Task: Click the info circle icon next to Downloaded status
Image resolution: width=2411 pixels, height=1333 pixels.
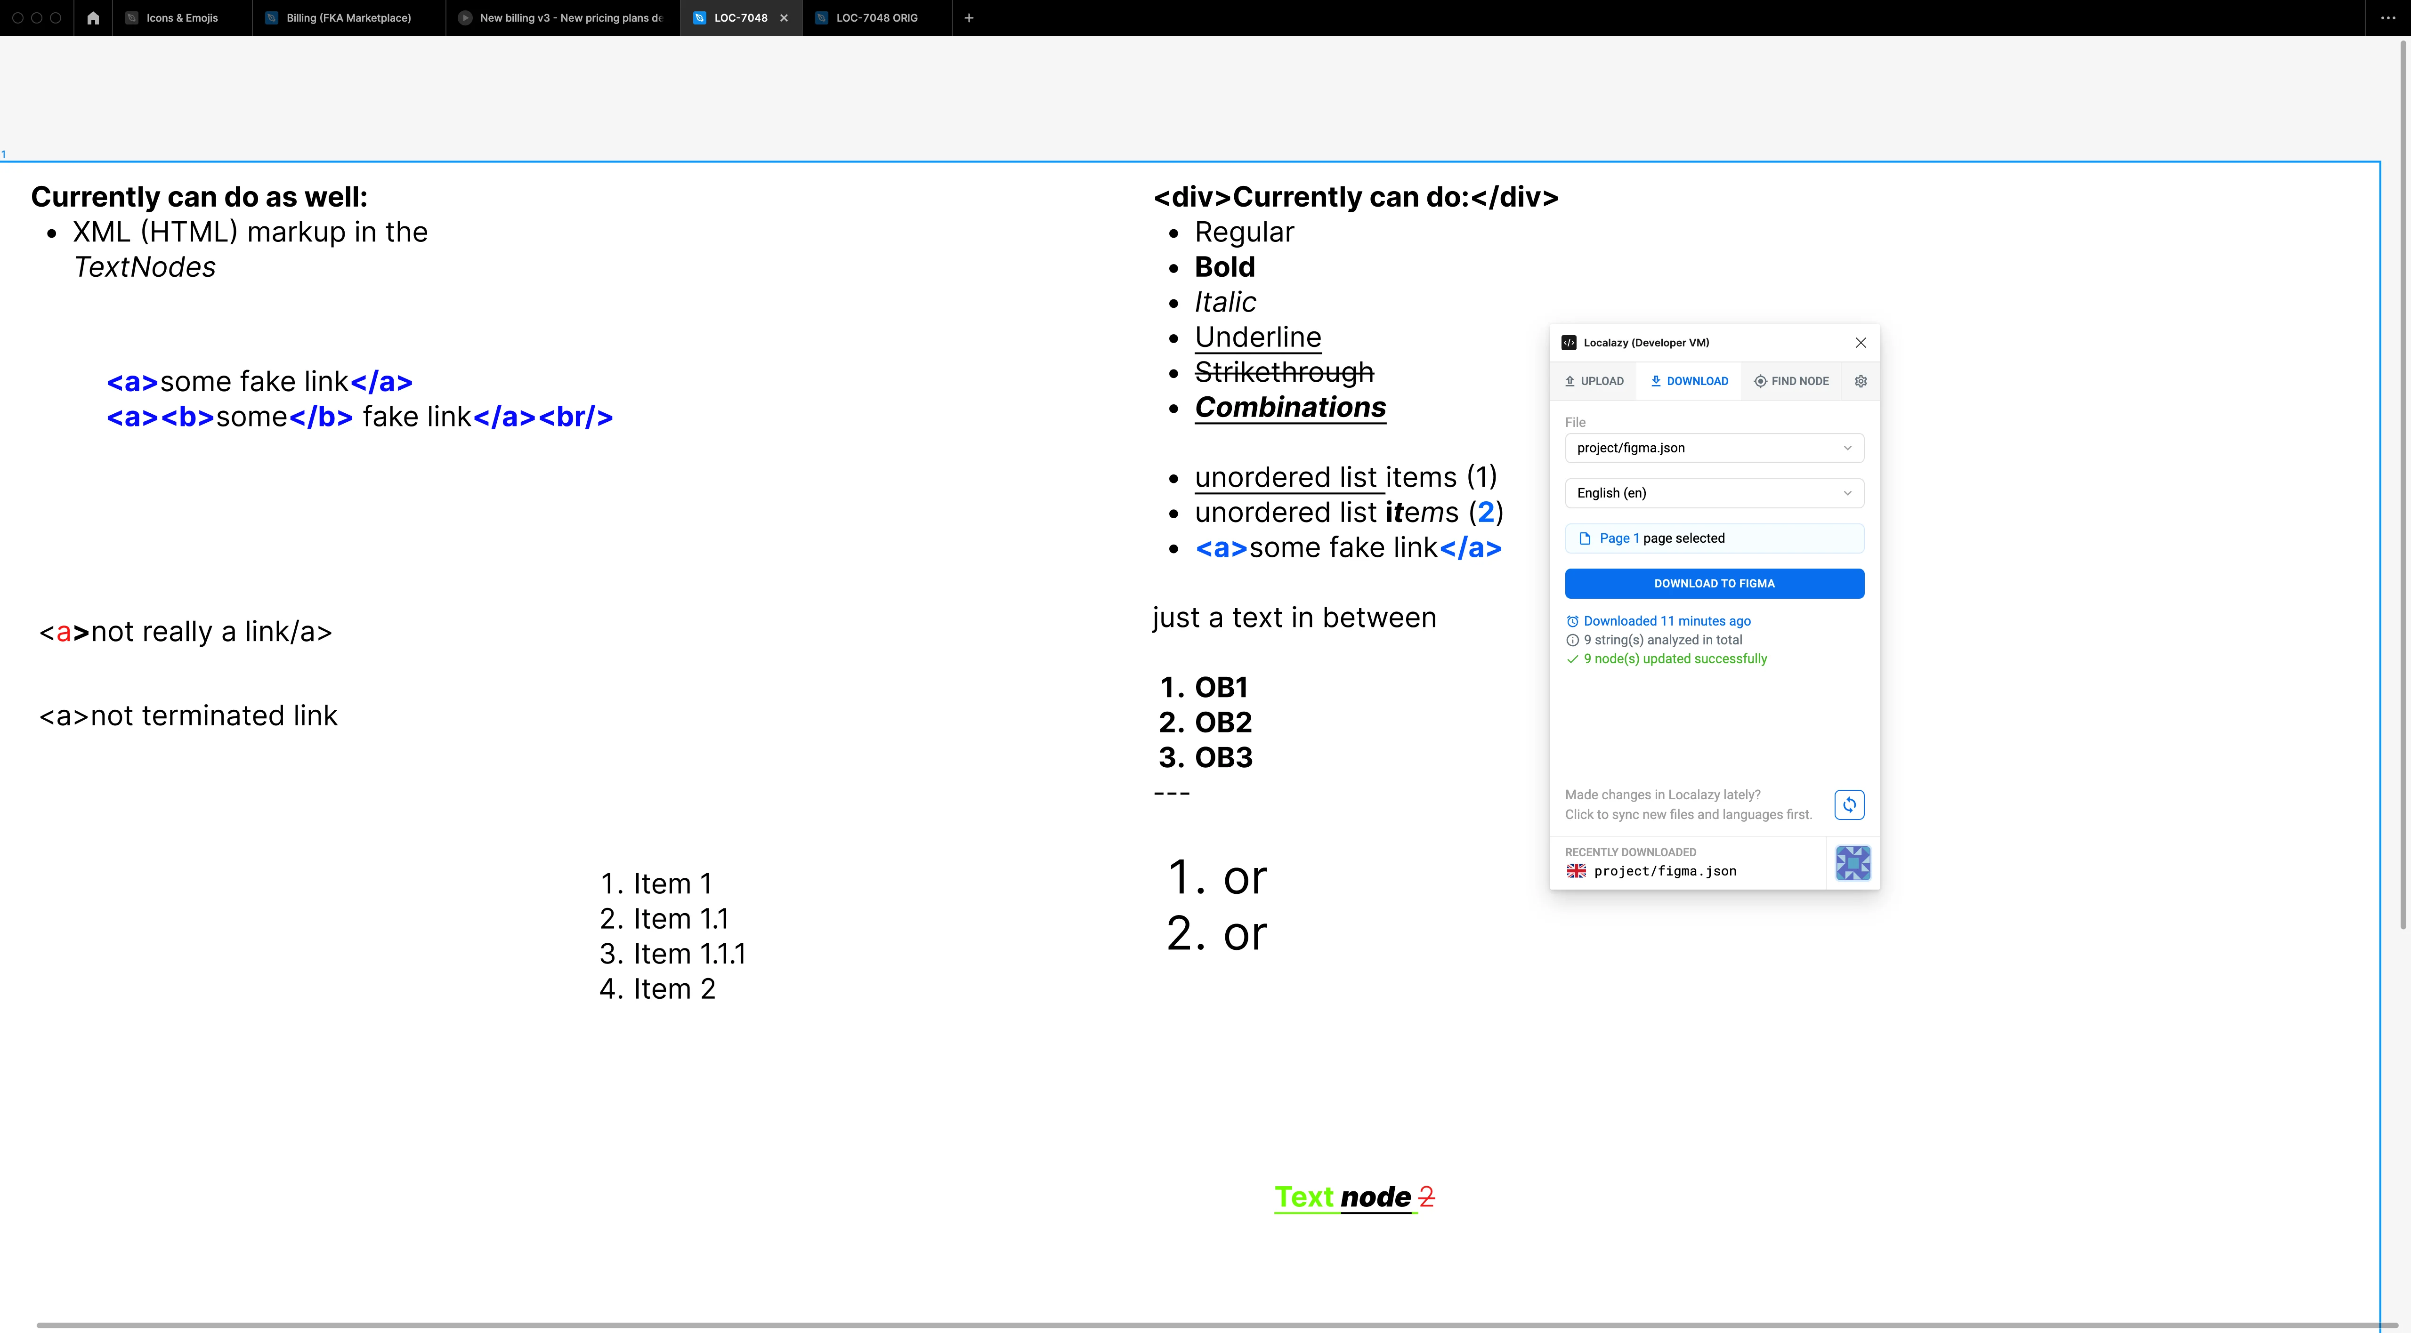Action: (x=1572, y=639)
